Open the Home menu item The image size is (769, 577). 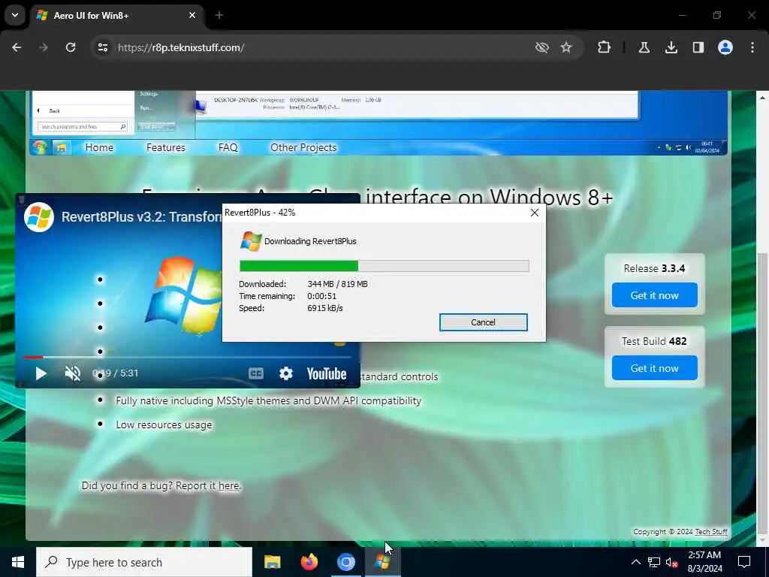coord(99,147)
